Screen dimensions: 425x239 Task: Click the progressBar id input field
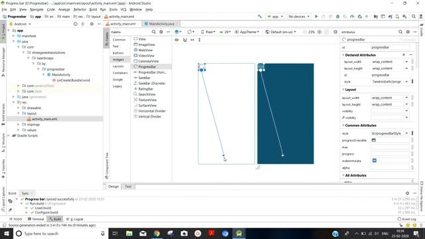click(x=390, y=47)
